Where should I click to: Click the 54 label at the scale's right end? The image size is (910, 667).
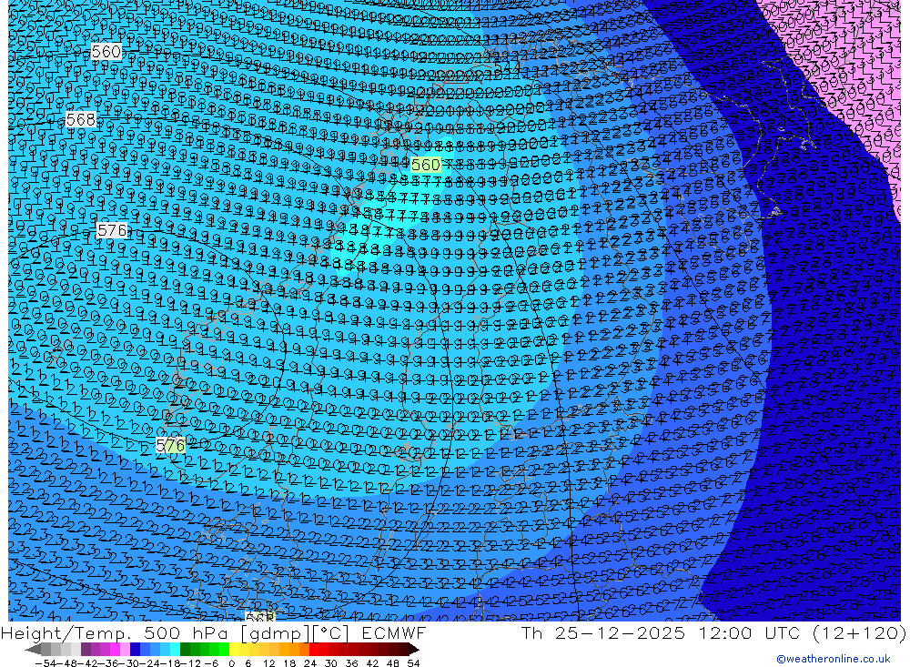pyautogui.click(x=413, y=663)
